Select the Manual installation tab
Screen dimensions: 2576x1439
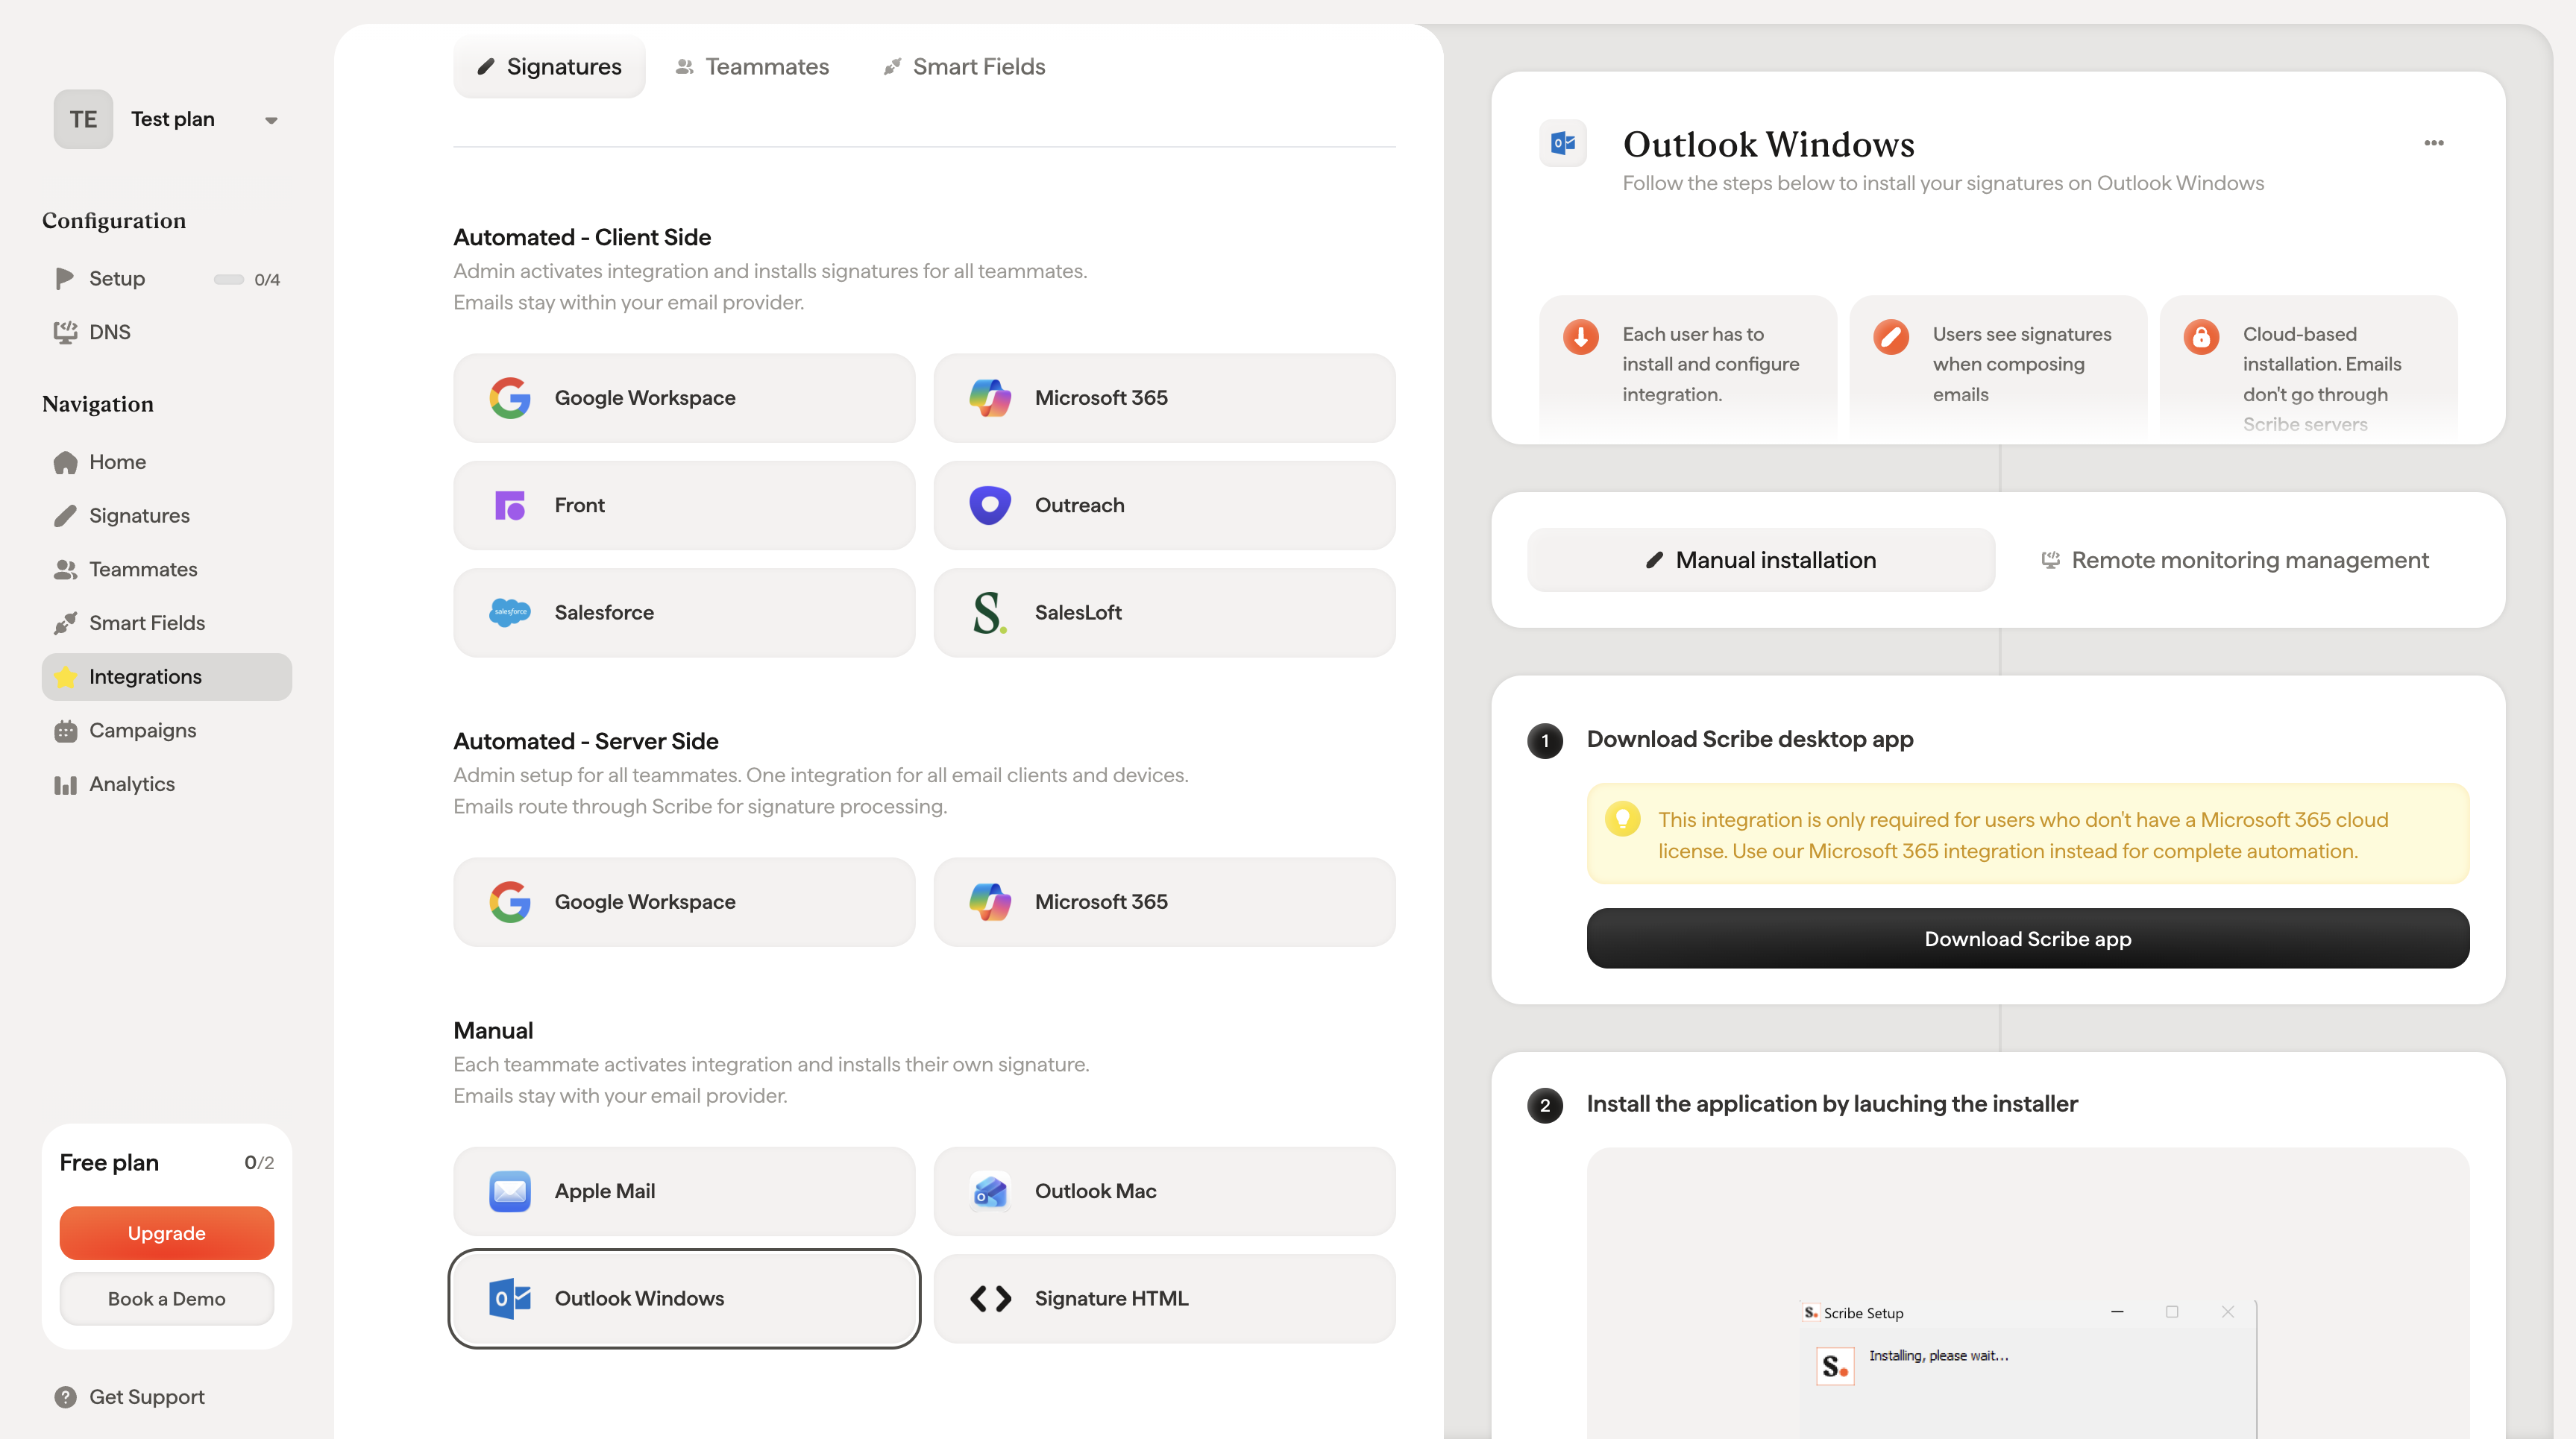tap(1761, 560)
